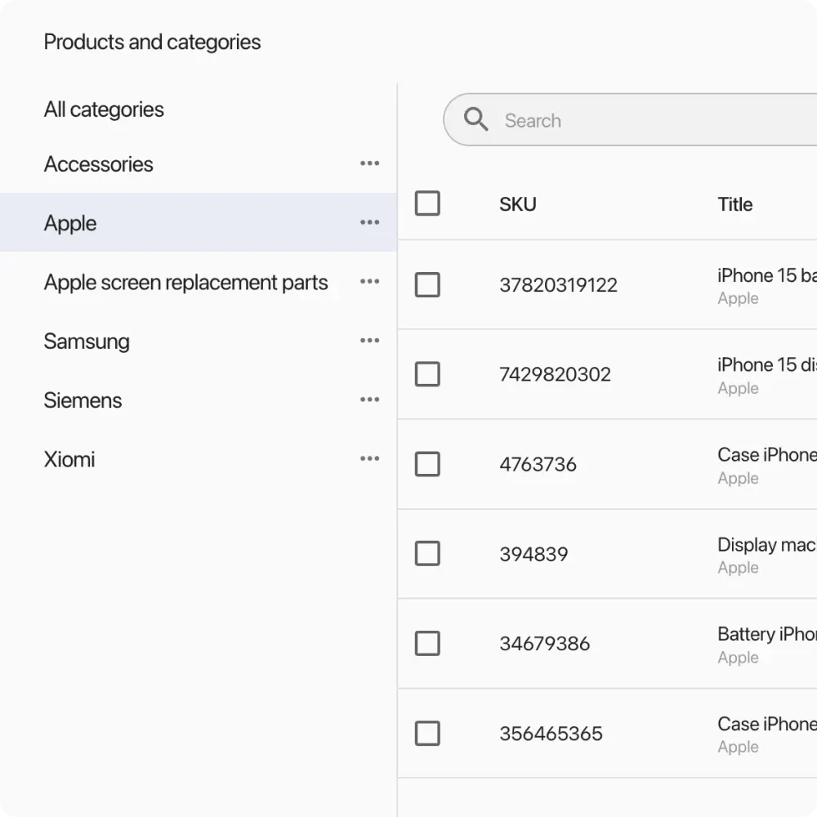Open the Accessories overflow menu icon
This screenshot has width=817, height=817.
(x=369, y=163)
